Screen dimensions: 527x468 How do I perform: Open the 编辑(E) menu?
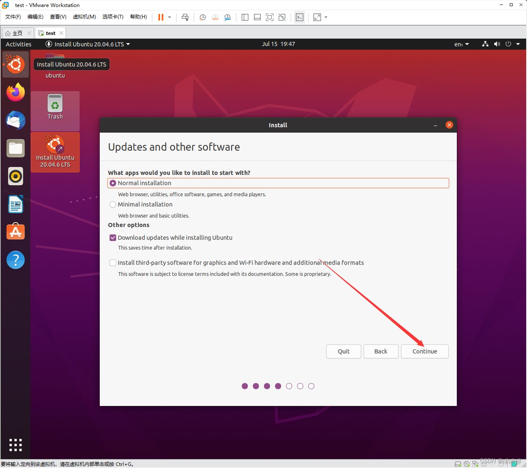35,17
